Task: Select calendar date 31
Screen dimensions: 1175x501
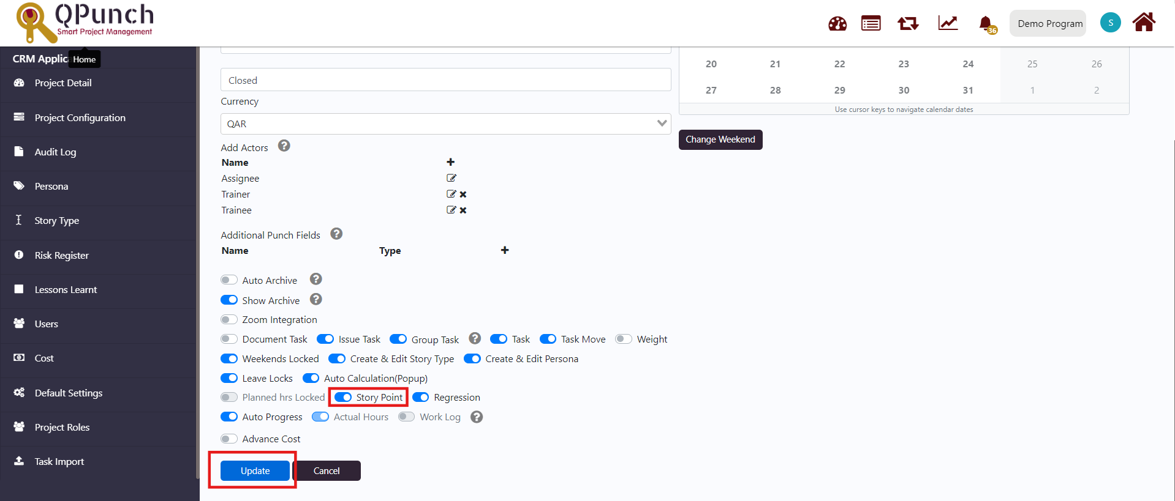Action: coord(968,90)
